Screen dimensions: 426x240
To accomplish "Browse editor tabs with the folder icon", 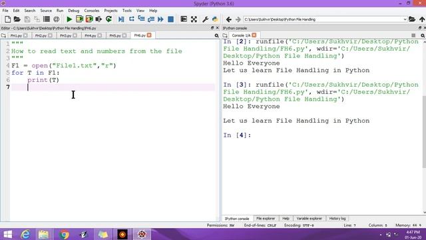I will 3,35.
